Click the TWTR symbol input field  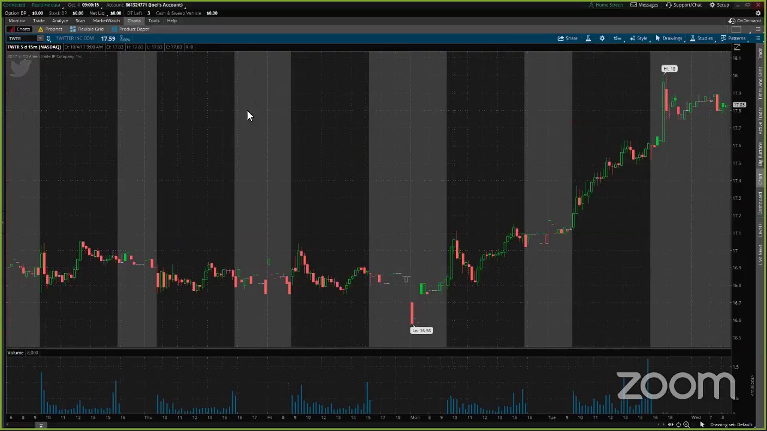(22, 38)
